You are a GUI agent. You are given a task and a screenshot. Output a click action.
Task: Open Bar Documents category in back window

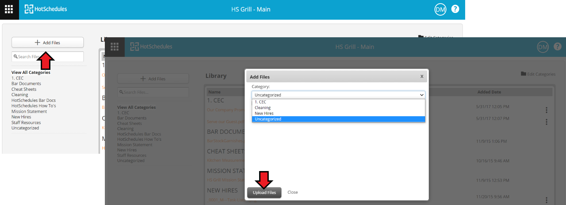(x=26, y=84)
